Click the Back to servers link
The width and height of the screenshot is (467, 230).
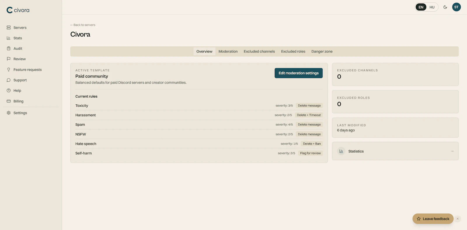tap(83, 25)
